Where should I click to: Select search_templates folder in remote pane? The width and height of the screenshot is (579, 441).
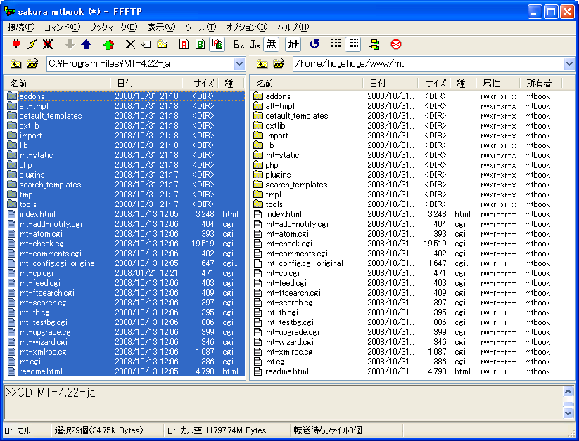coord(296,185)
